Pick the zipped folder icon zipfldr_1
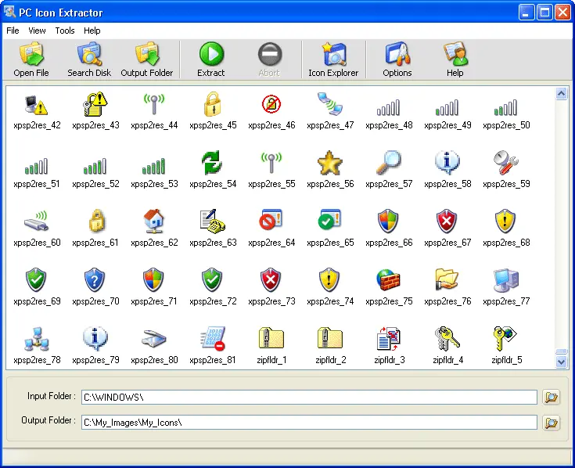The image size is (575, 468). [x=271, y=339]
